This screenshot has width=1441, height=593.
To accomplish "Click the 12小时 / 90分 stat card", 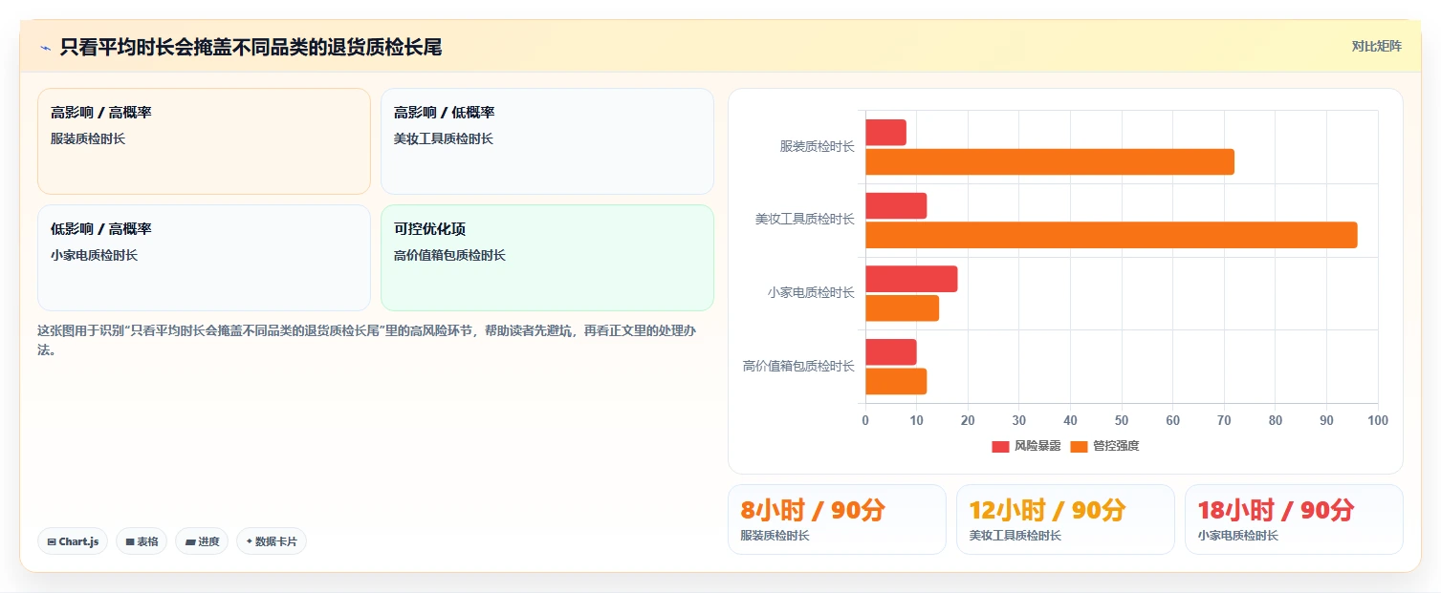I will pos(1065,519).
